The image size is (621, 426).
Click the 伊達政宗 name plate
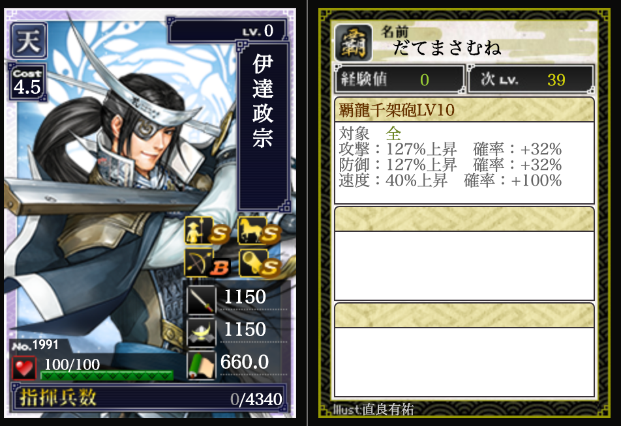pos(264,126)
